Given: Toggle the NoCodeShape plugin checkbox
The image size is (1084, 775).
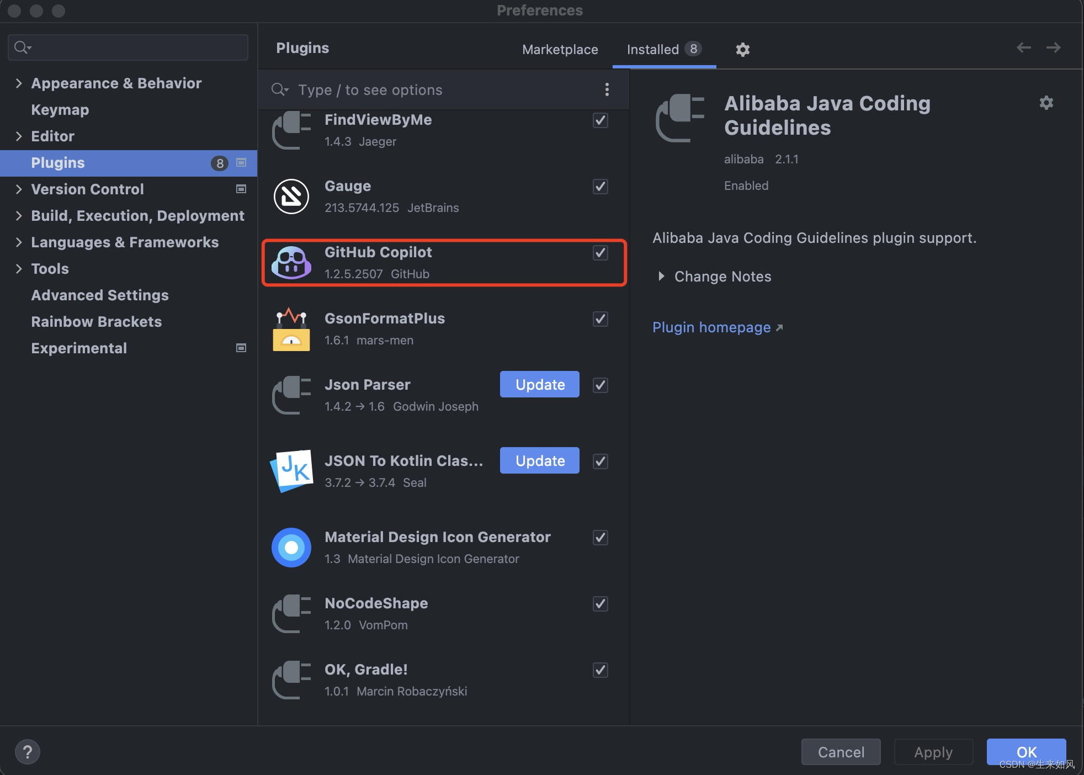Looking at the screenshot, I should [600, 604].
